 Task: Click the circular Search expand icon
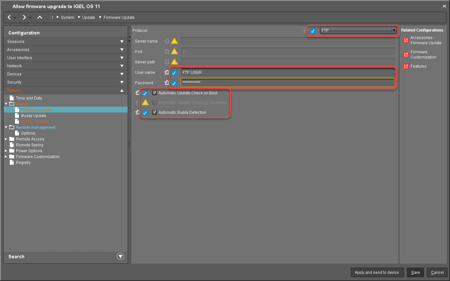pyautogui.click(x=121, y=256)
